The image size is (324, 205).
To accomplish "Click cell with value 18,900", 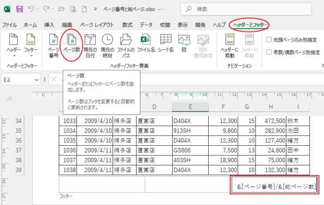I will pyautogui.click(x=223, y=160).
